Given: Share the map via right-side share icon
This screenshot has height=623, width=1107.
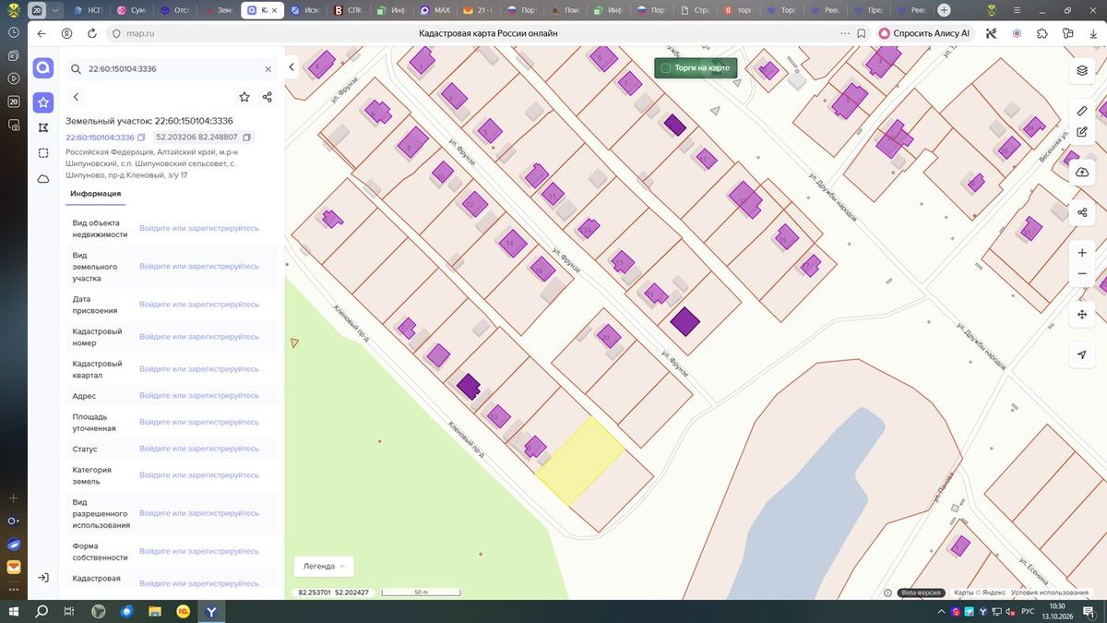Looking at the screenshot, I should point(1082,213).
